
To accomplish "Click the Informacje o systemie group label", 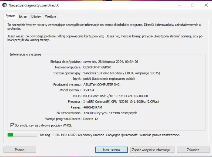I will [26, 54].
